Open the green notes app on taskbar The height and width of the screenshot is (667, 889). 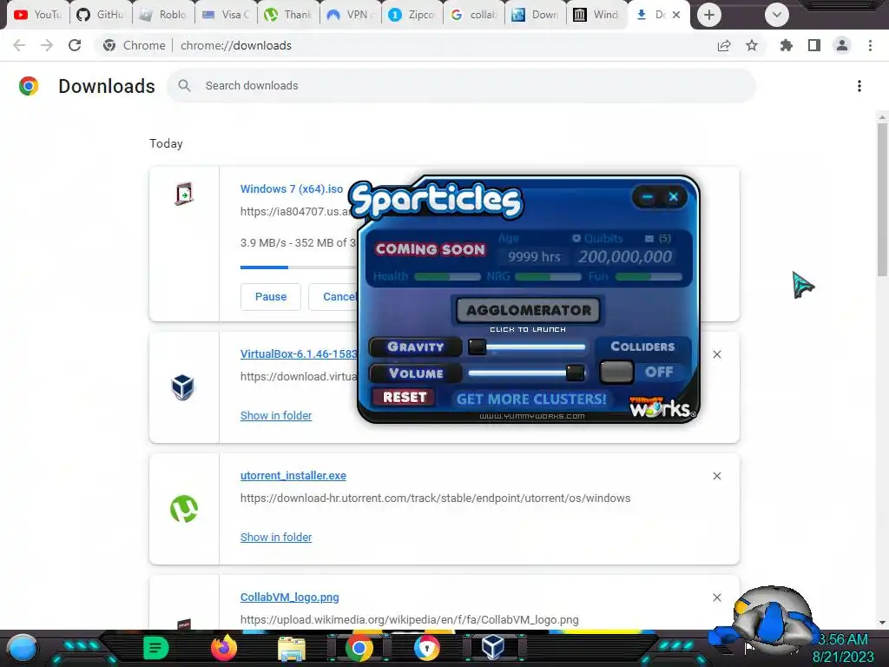(155, 648)
